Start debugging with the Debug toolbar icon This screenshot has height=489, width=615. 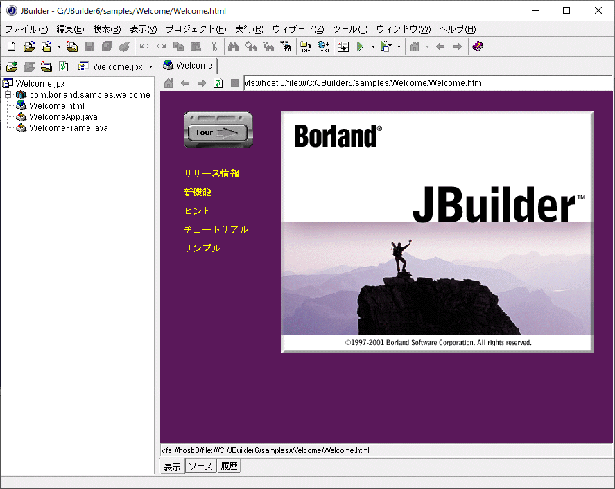pyautogui.click(x=386, y=46)
